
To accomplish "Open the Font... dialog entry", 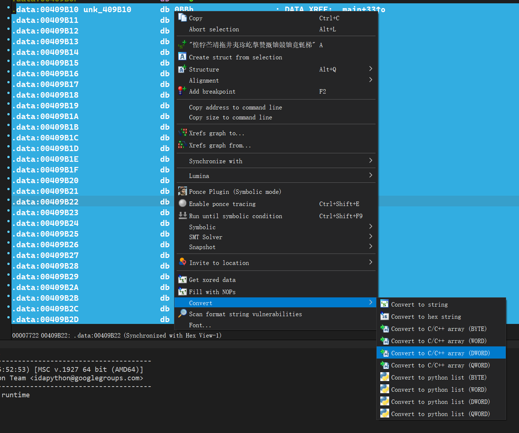I will click(x=276, y=325).
